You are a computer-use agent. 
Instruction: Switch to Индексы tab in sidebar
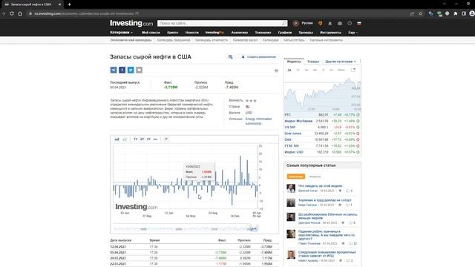(294, 62)
